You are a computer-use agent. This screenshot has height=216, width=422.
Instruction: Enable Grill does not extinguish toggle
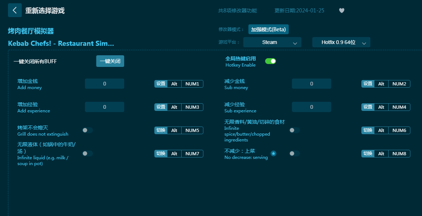point(87,130)
